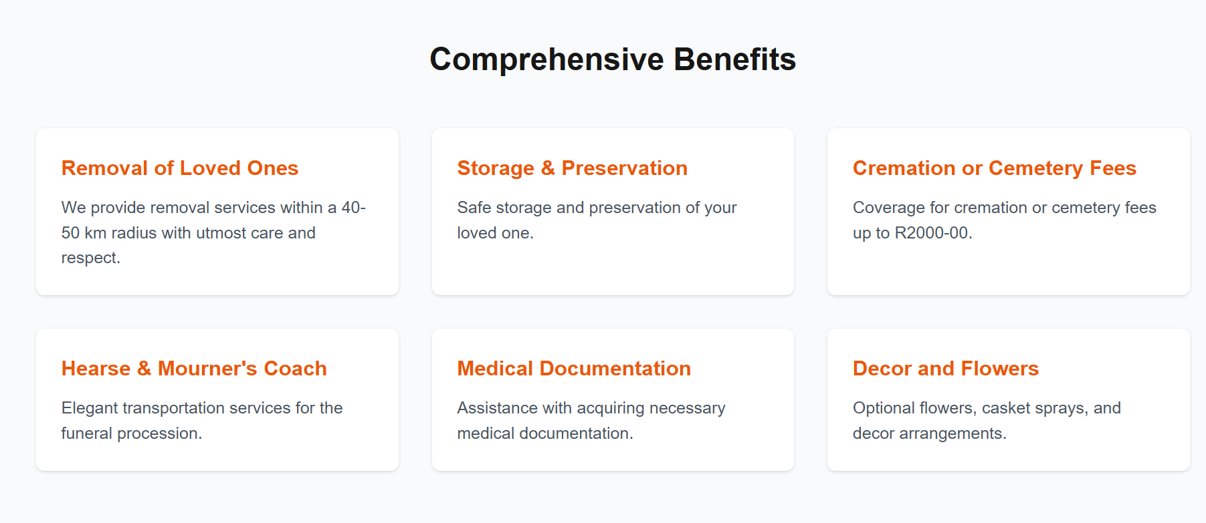1206x523 pixels.
Task: Select the Hearse & Mourner's Coach card
Action: (x=217, y=399)
